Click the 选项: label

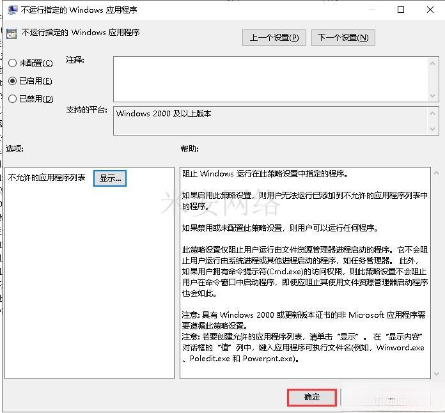[15, 148]
